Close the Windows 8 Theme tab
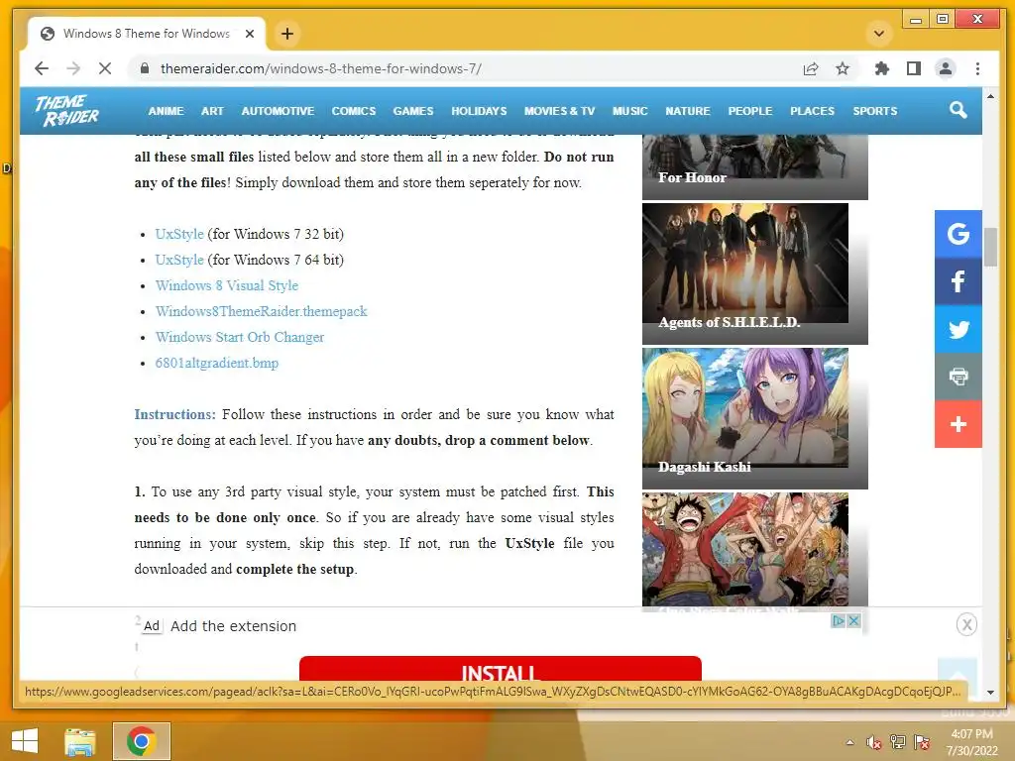 click(x=249, y=34)
